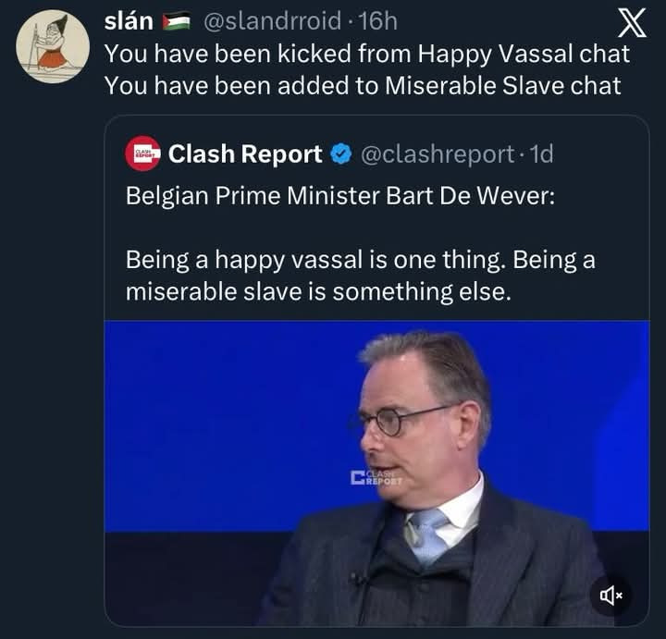Image resolution: width=666 pixels, height=639 pixels.
Task: Click the "kicked from Happy Vassal chat" line
Action: pos(366,54)
